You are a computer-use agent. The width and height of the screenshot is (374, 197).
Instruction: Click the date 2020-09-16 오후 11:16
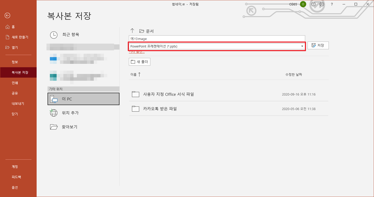coord(299,94)
